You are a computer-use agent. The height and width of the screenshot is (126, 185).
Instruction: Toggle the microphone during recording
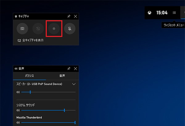[x=70, y=29]
